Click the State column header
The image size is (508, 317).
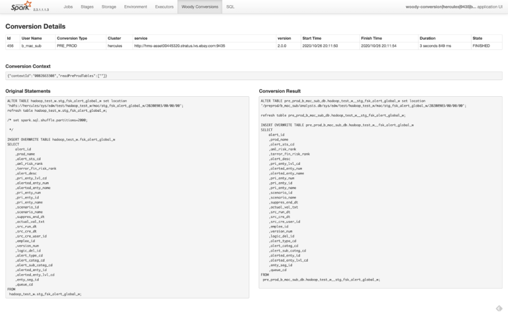[x=477, y=39]
